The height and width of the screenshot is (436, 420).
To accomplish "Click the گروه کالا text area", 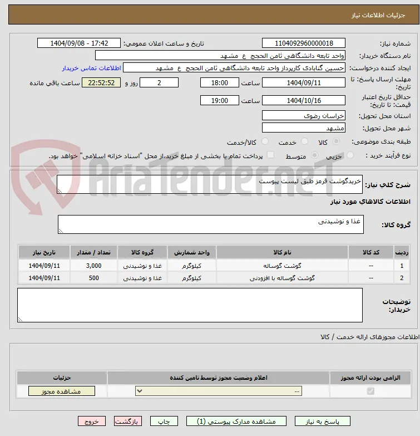I will pos(210,224).
